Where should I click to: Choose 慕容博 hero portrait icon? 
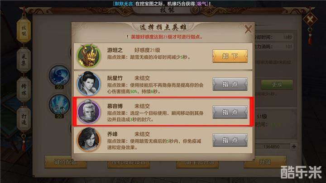(x=89, y=112)
